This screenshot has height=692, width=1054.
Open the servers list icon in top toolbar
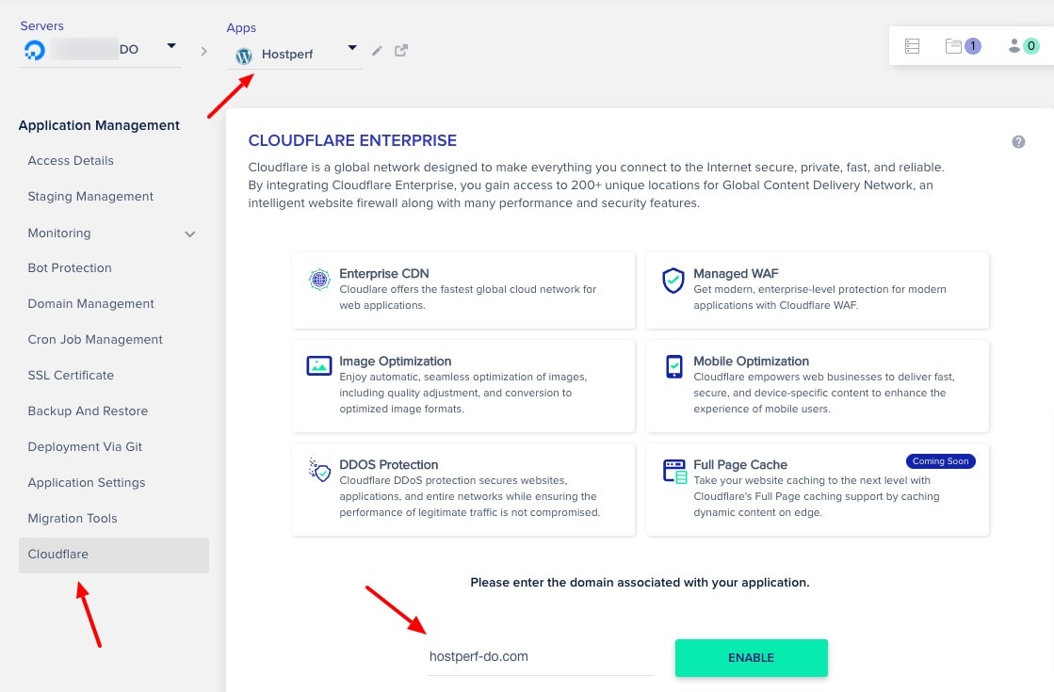click(912, 46)
